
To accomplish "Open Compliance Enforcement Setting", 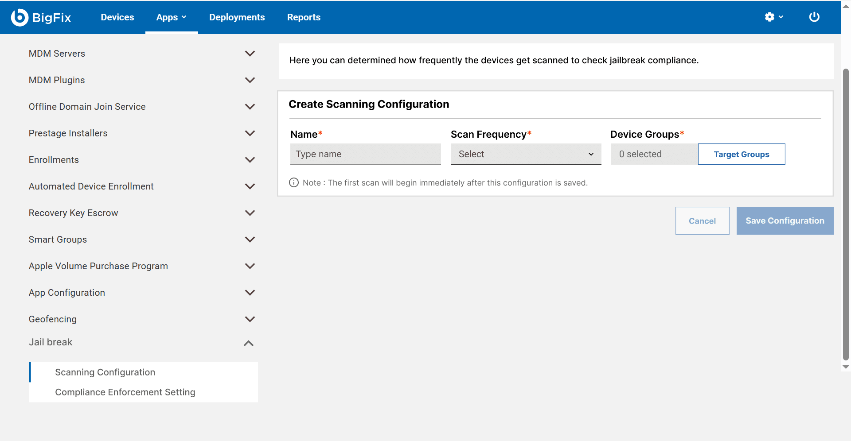I will [x=144, y=392].
